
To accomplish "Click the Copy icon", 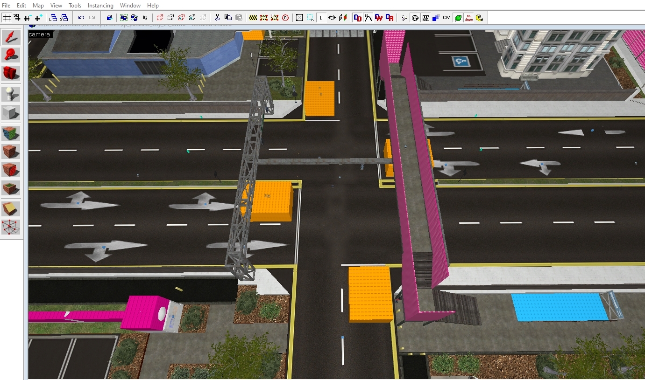I will (x=228, y=18).
